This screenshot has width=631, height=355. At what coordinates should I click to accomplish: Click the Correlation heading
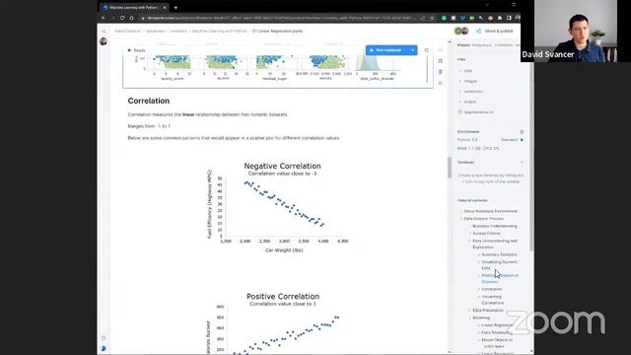pyautogui.click(x=149, y=101)
